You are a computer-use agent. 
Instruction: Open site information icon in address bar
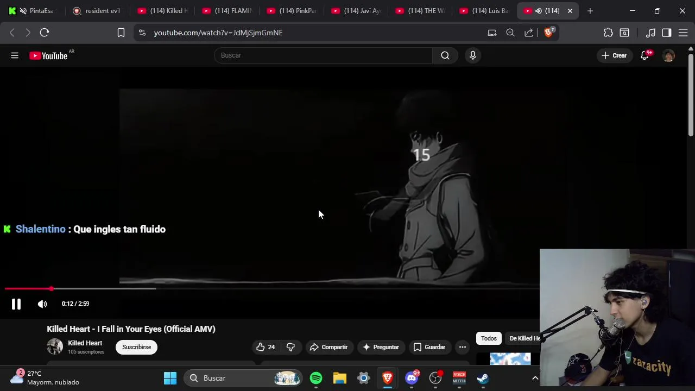pos(142,33)
